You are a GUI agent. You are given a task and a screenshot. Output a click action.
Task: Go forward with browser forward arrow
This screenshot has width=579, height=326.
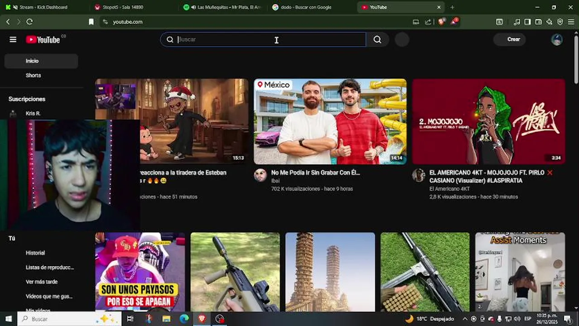click(19, 22)
